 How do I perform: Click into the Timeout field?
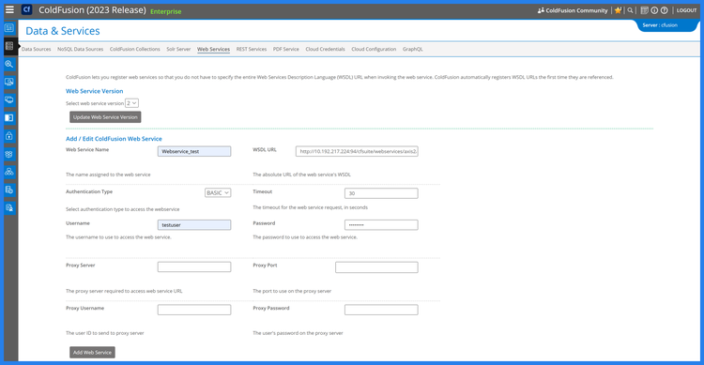pyautogui.click(x=381, y=193)
